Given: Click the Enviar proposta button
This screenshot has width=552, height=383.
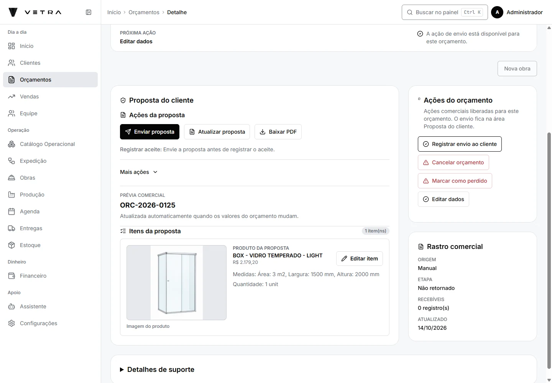Looking at the screenshot, I should tap(149, 132).
